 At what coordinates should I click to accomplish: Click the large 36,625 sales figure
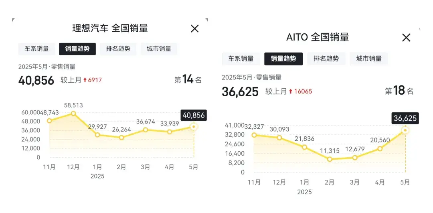[240, 92]
